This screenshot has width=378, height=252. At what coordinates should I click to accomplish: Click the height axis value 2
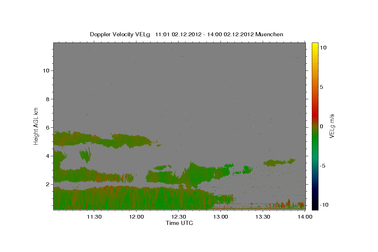(x=48, y=184)
